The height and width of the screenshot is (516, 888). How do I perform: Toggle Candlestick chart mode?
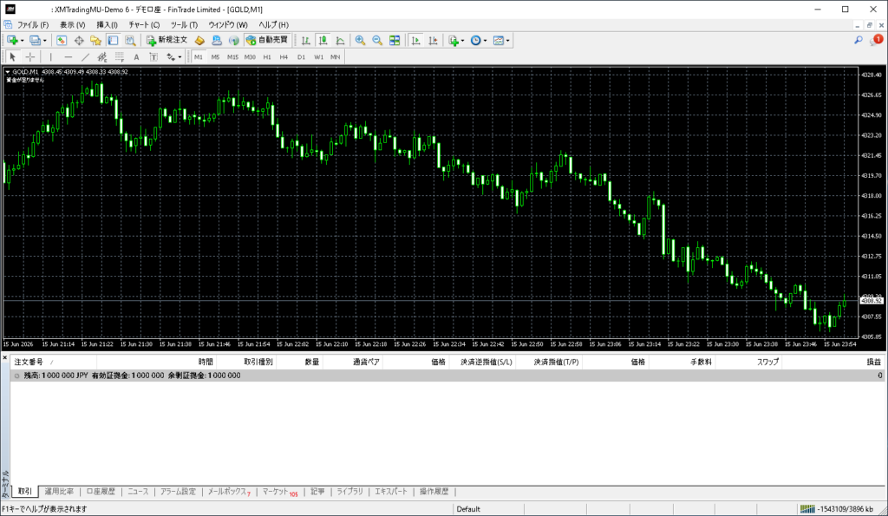click(x=323, y=40)
